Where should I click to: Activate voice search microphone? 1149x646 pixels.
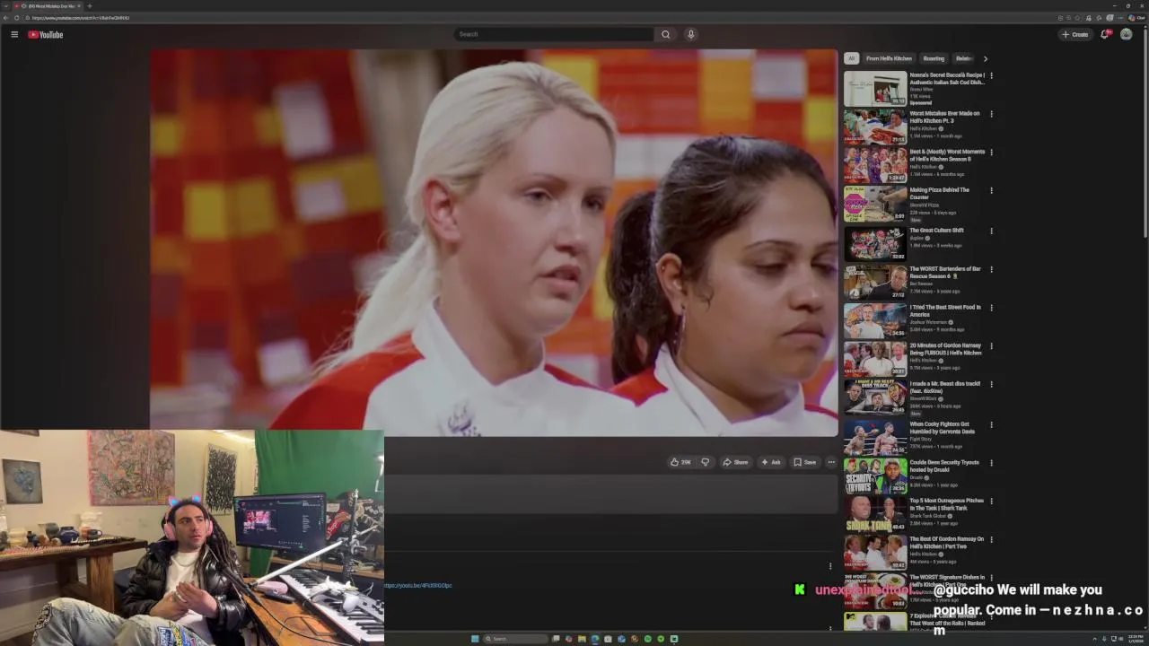pos(690,34)
